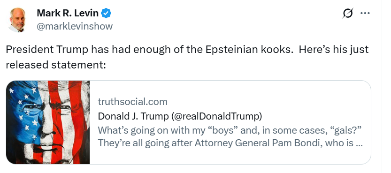Viewport: 391px width, 173px height.
Task: Click "@realDonaldTrump" in the card title
Action: click(x=217, y=116)
